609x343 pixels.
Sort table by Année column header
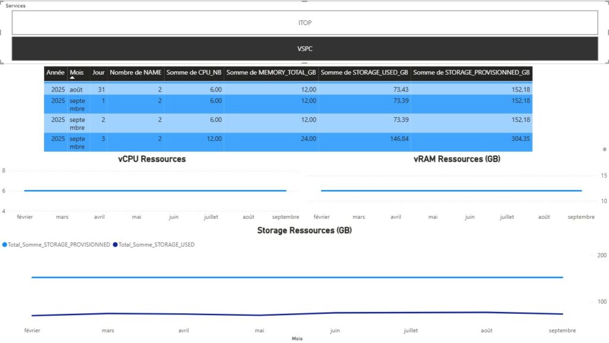[55, 73]
